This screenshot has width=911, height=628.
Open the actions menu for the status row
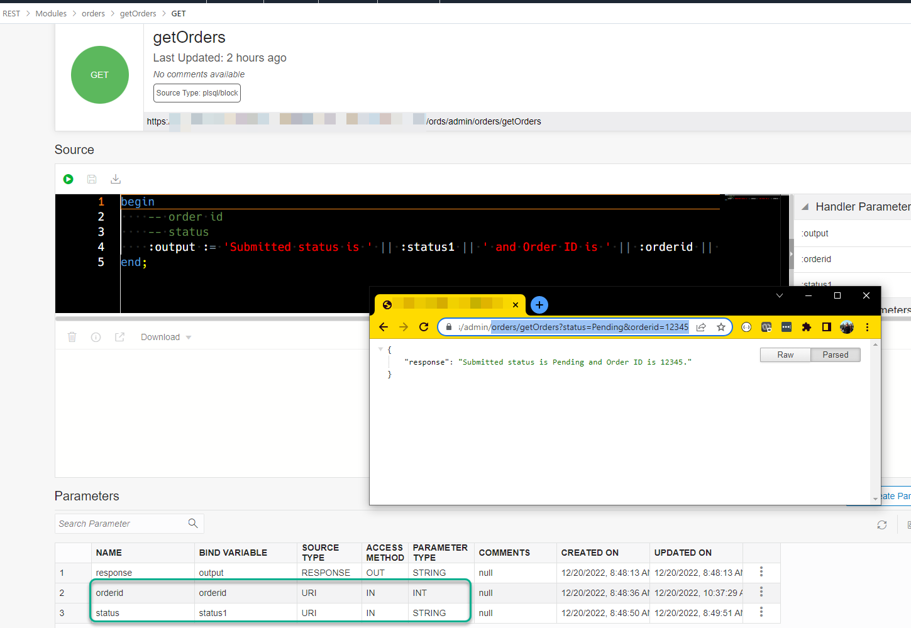[761, 612]
